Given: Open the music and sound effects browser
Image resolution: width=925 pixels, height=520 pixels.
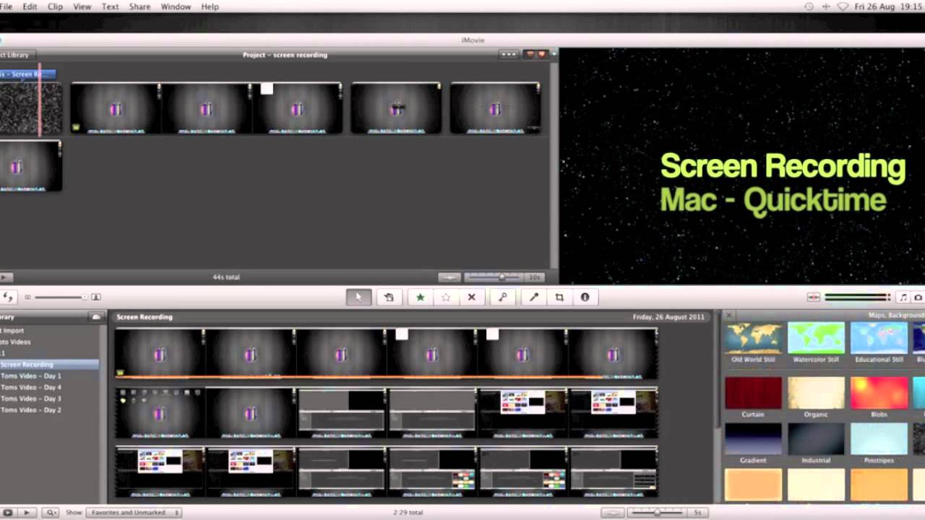Looking at the screenshot, I should tap(903, 297).
